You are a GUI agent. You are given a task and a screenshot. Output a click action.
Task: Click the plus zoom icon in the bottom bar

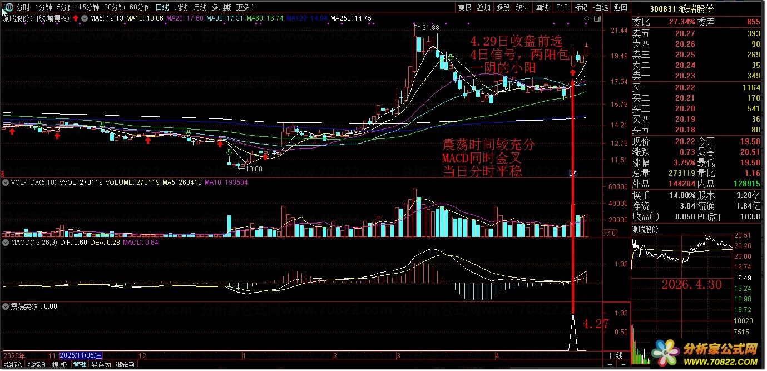pos(610,364)
